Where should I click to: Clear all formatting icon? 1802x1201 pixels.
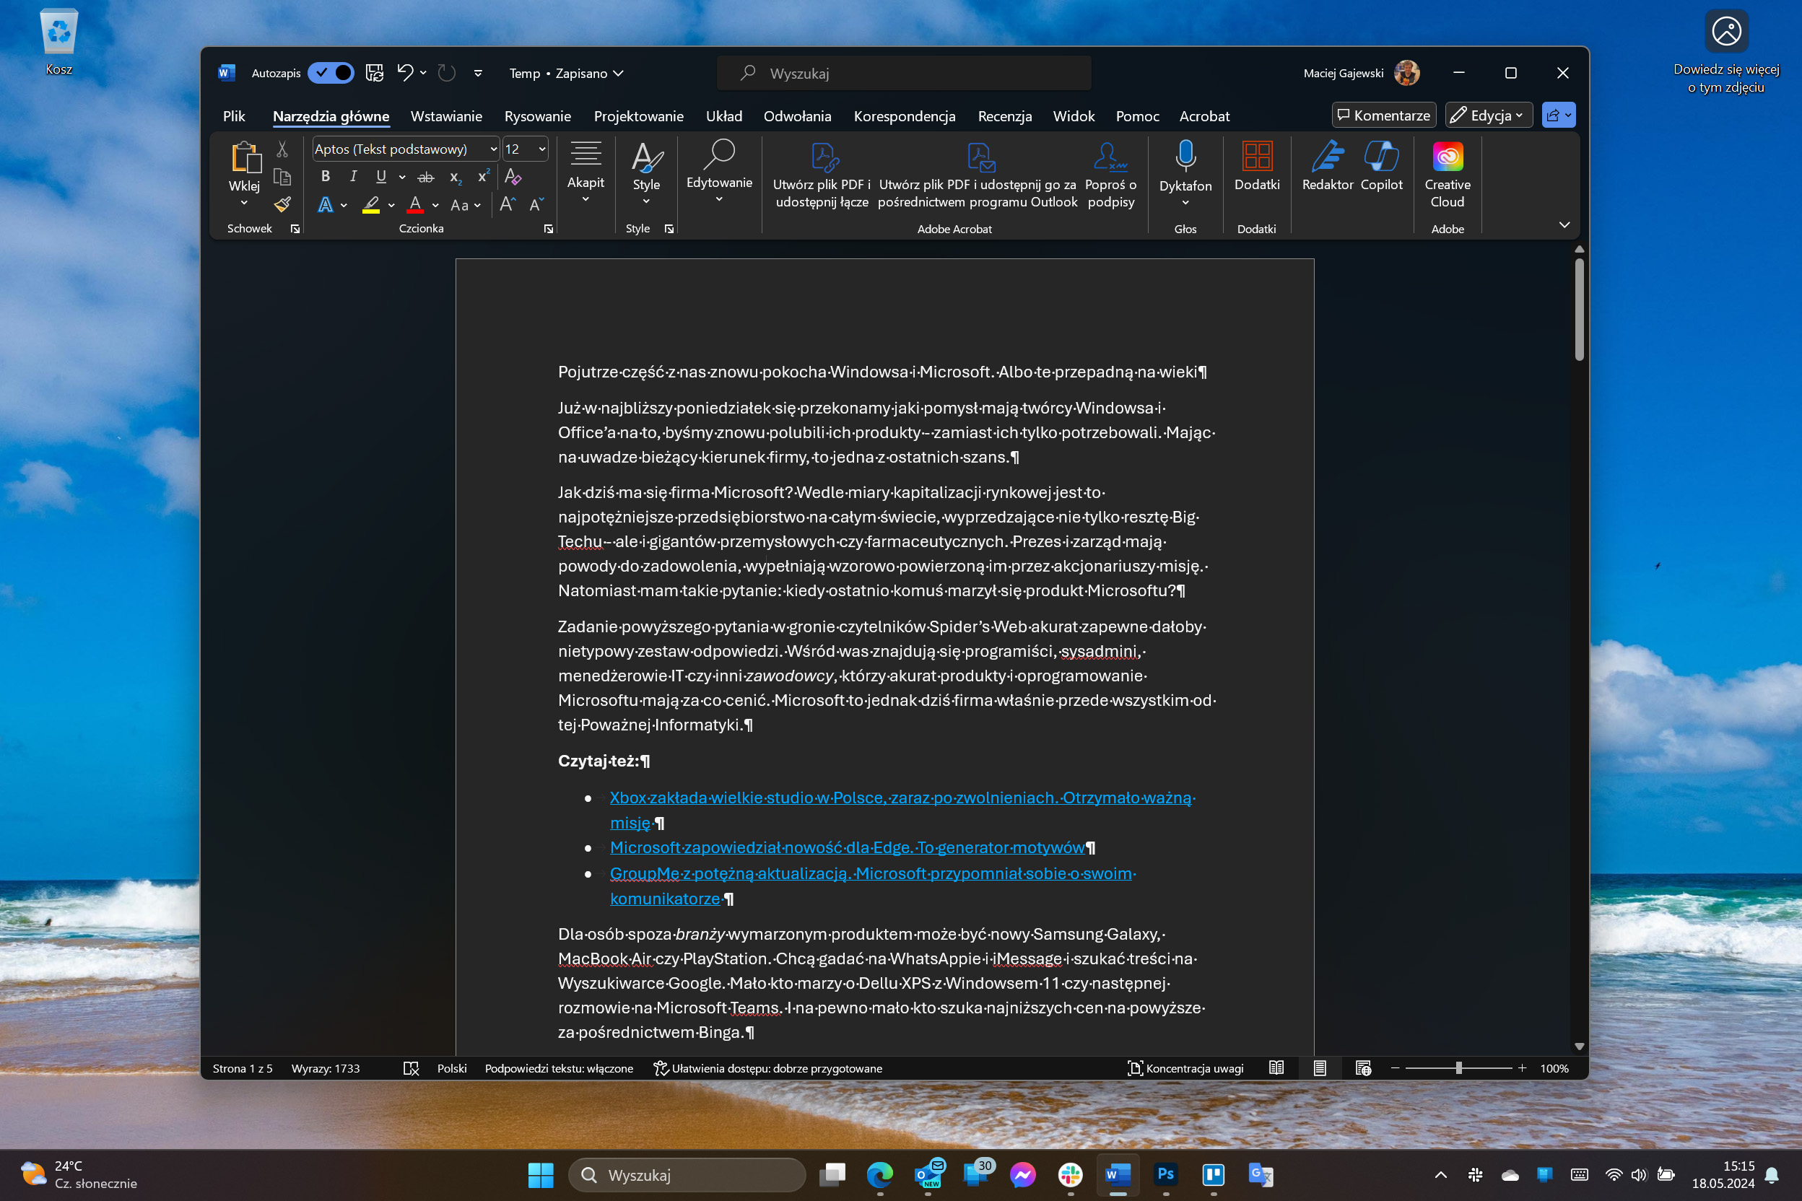coord(513,177)
